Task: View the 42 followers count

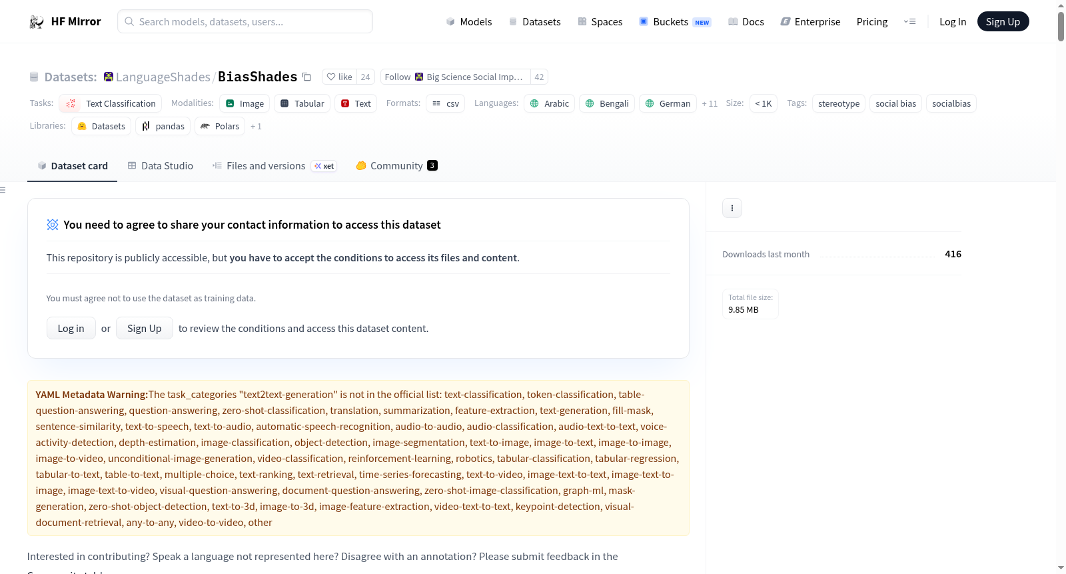Action: pyautogui.click(x=539, y=77)
